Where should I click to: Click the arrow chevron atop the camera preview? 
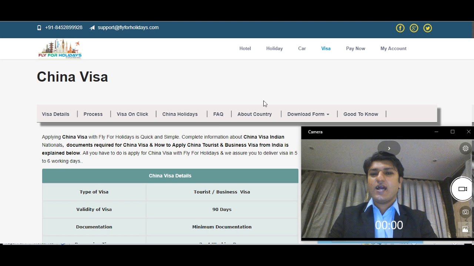(389, 149)
